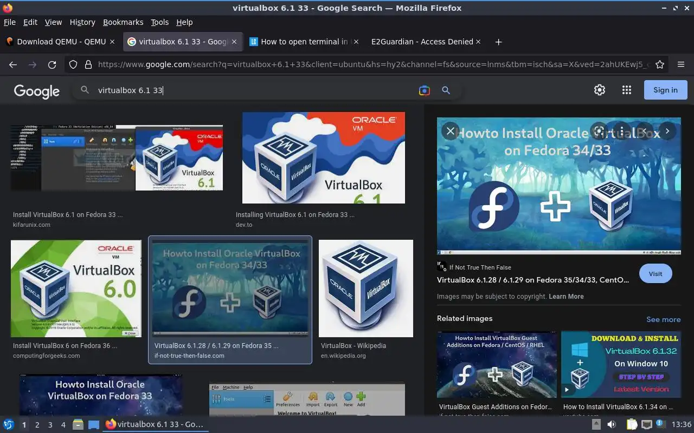The image size is (694, 433).
Task: Bookmark this page with the star
Action: point(660,64)
